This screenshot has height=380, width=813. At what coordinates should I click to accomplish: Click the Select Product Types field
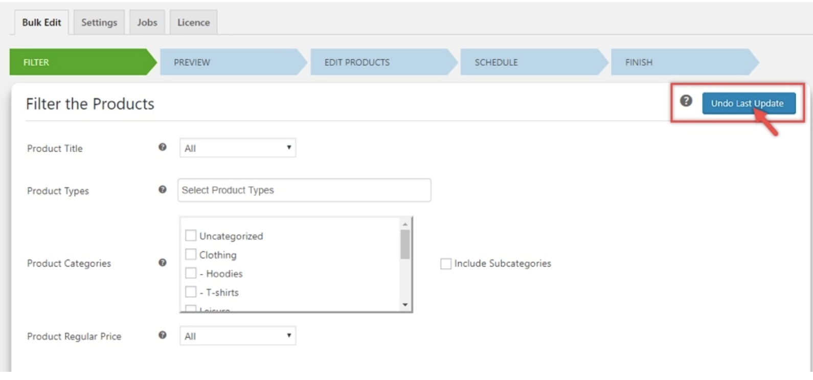coord(304,190)
